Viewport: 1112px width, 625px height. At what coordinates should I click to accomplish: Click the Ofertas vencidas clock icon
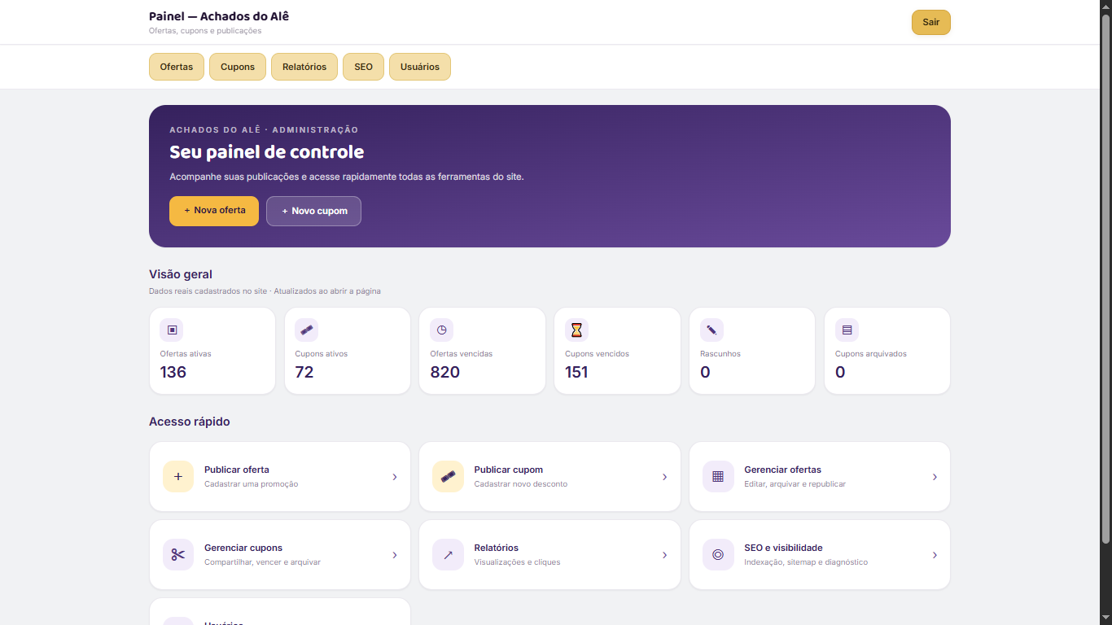click(x=442, y=330)
